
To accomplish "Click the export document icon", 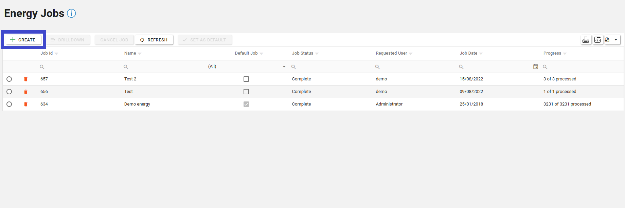I will click(607, 40).
